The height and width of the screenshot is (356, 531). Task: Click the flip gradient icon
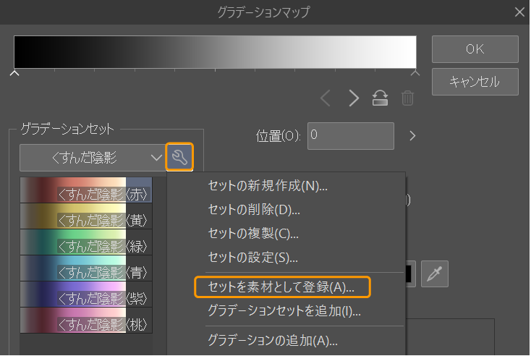[x=380, y=98]
